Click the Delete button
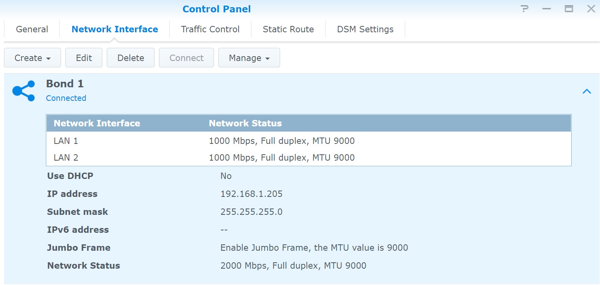This screenshot has height=285, width=600. pos(131,58)
